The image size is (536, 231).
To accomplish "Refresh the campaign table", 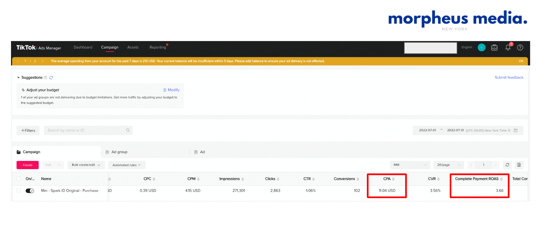I will 507,165.
